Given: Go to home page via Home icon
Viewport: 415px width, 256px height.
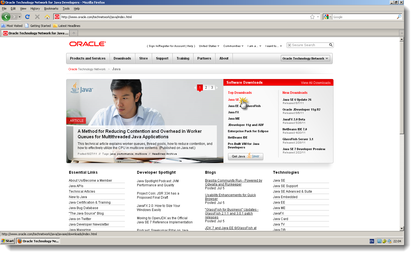Looking at the screenshot, I should [x=47, y=17].
